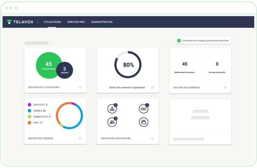Click the square beside 36/45 connecté text
Screen dimensions: 257x168
point(153,87)
